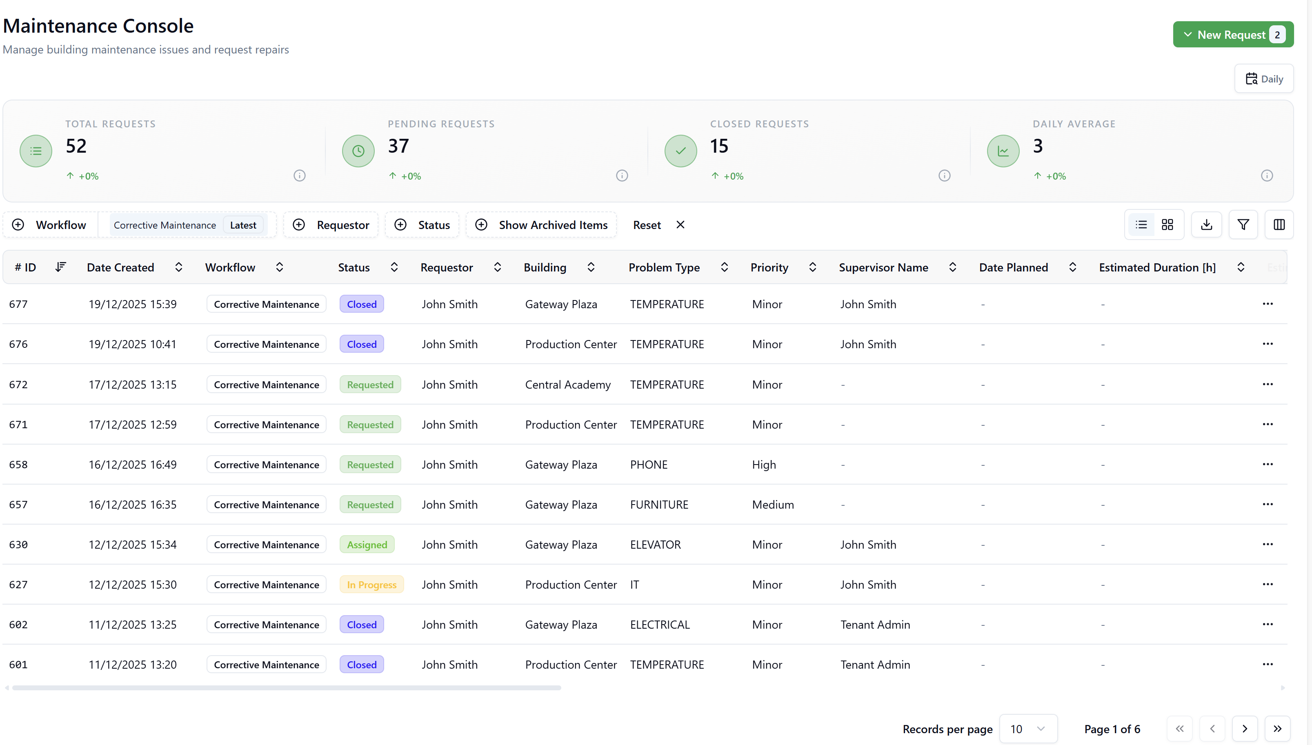Open row actions for request 630
This screenshot has width=1312, height=745.
1267,544
